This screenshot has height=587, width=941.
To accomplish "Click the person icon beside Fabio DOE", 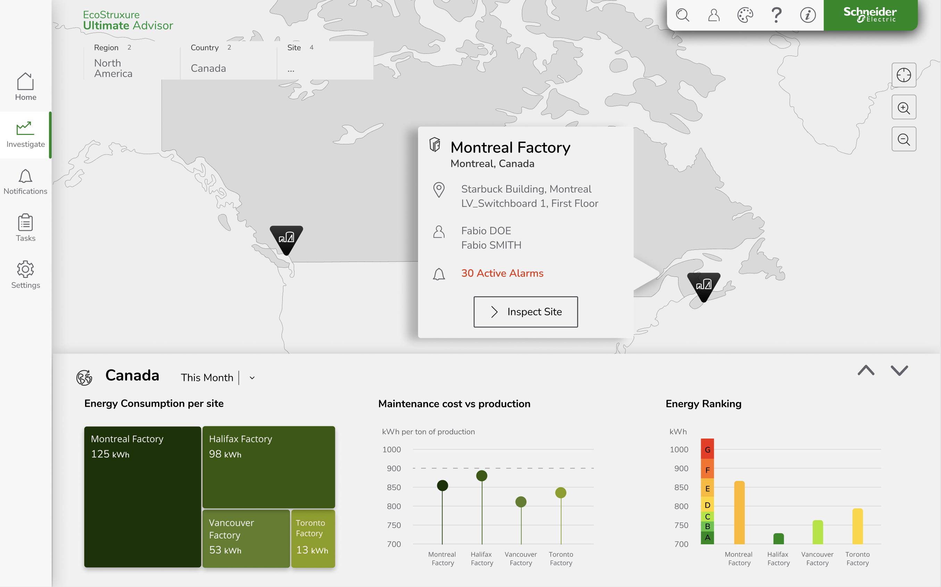I will click(439, 232).
